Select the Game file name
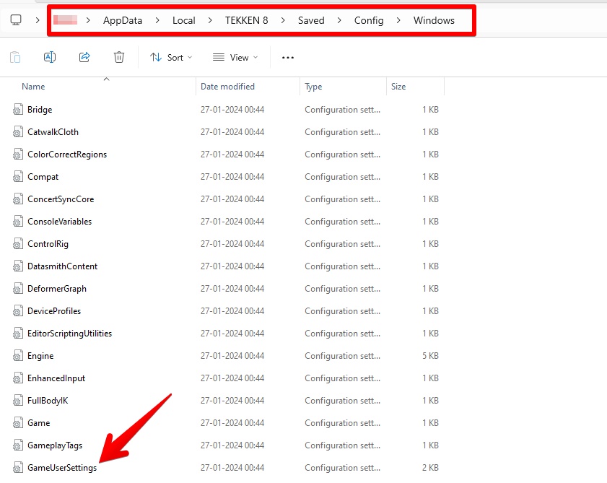Screen dimensions: 607x483 click(39, 423)
